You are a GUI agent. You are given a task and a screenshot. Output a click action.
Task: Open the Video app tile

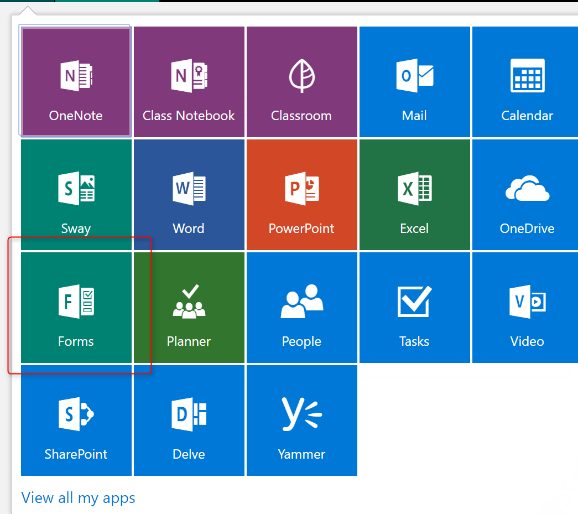point(525,307)
